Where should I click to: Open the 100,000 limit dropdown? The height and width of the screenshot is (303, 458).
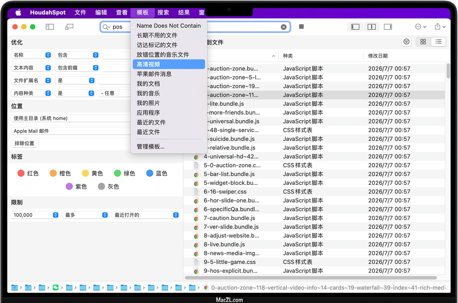[x=35, y=215]
